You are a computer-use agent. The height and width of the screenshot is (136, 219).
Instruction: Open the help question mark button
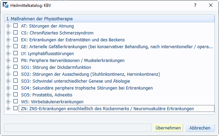(x=195, y=5)
